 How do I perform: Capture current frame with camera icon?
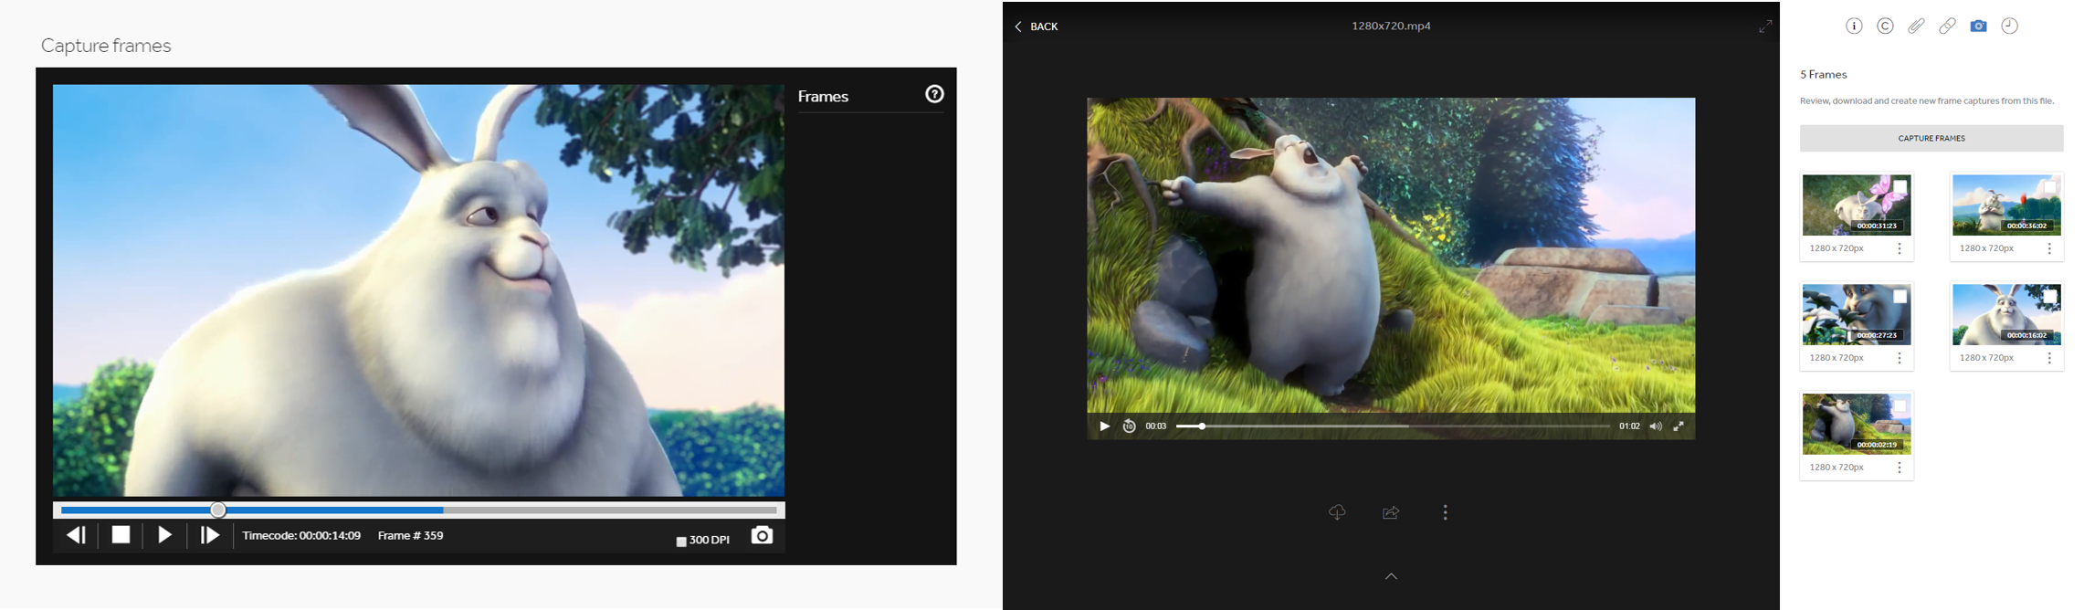[x=762, y=535]
